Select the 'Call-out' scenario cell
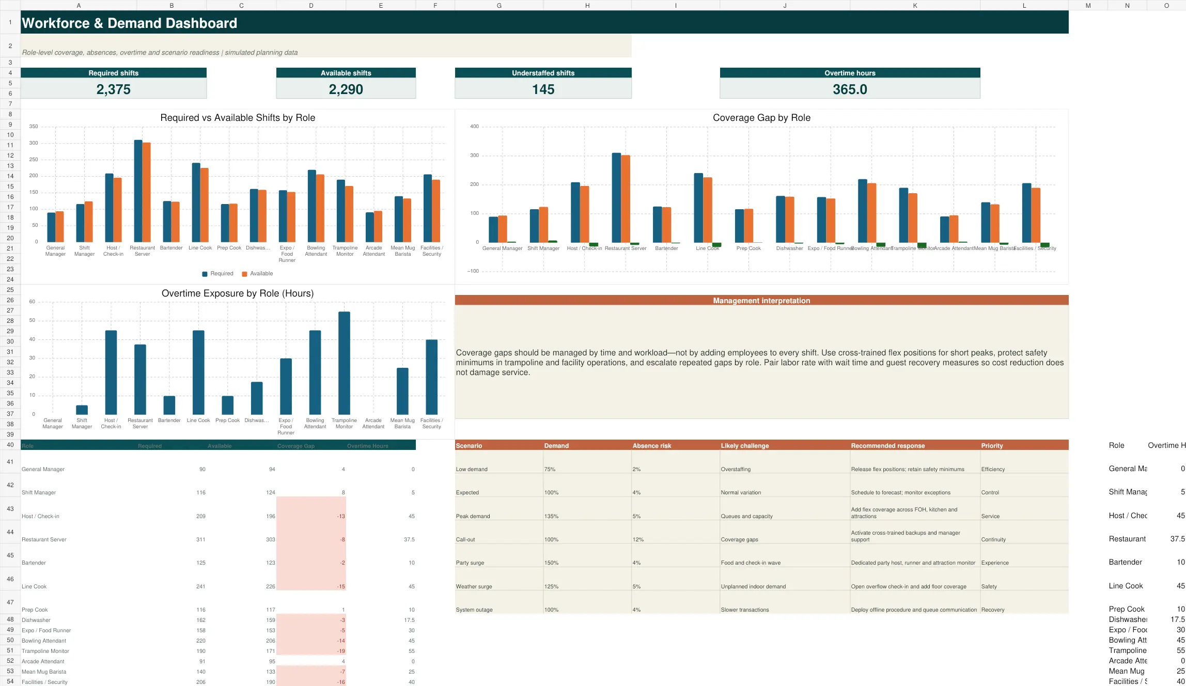 (x=499, y=532)
